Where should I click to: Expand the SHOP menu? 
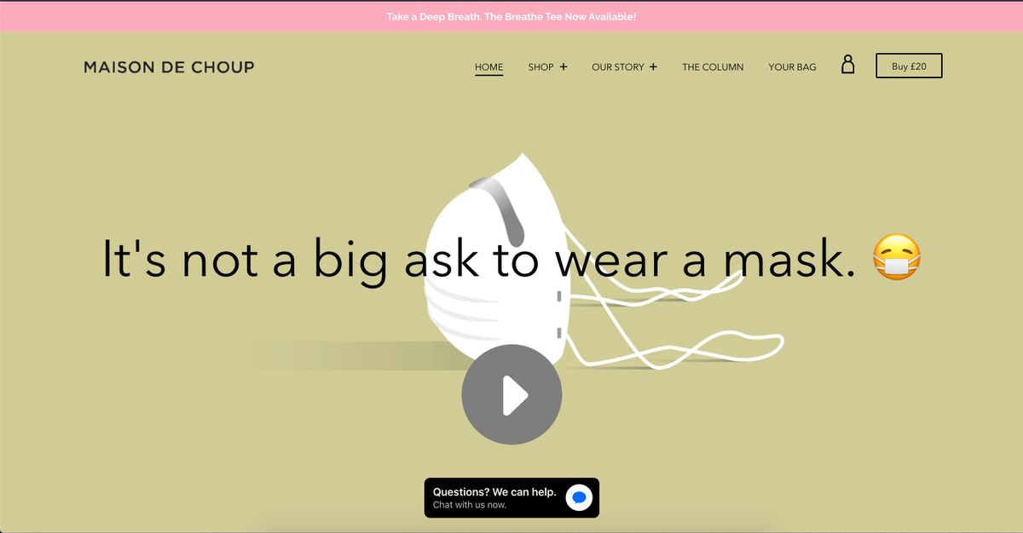(540, 66)
